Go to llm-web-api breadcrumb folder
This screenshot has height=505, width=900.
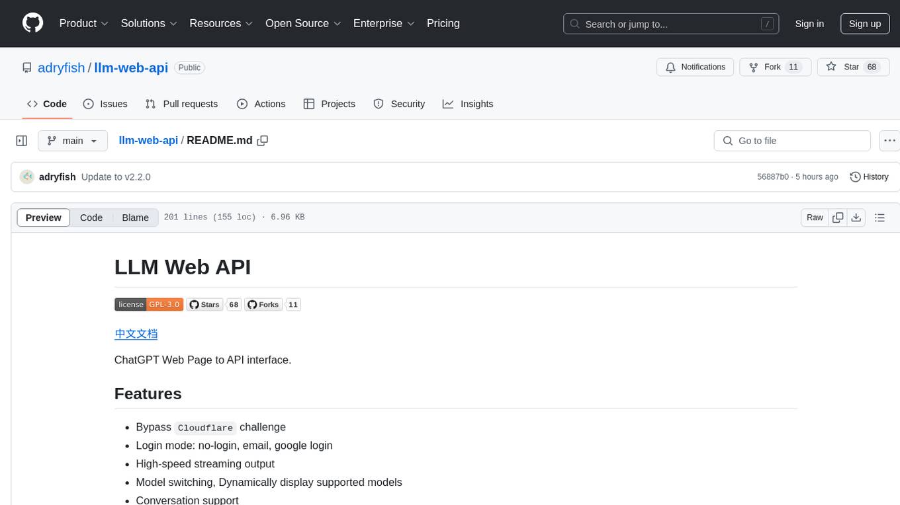[x=148, y=140]
